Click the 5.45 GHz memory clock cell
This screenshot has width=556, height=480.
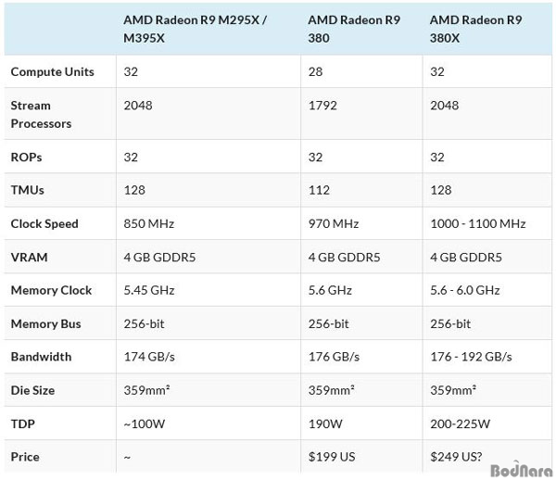149,290
